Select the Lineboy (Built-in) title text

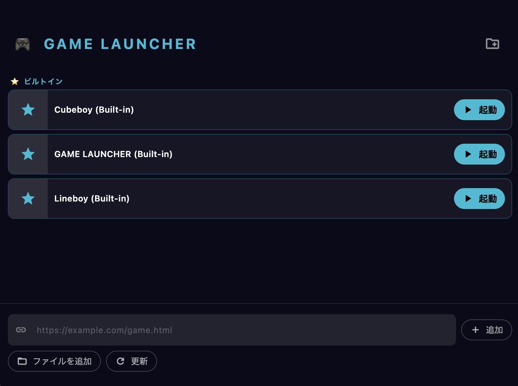[92, 199]
